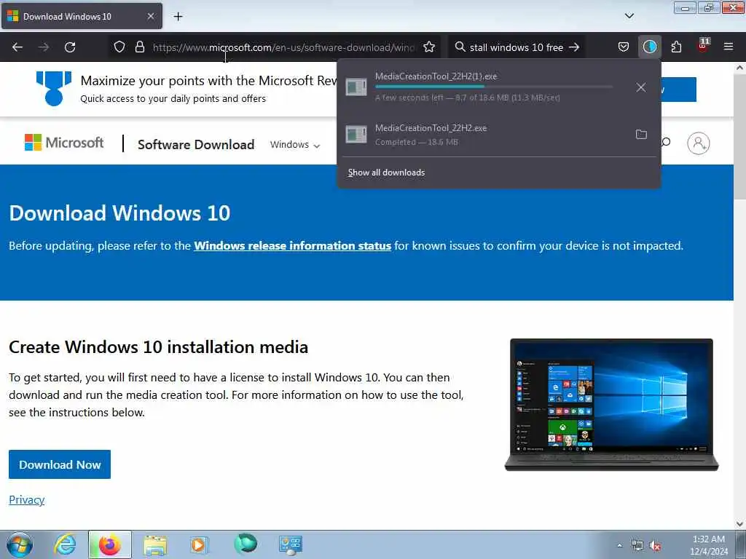
Task: Click 'Create Windows 10 installation media' heading
Action: pos(158,347)
